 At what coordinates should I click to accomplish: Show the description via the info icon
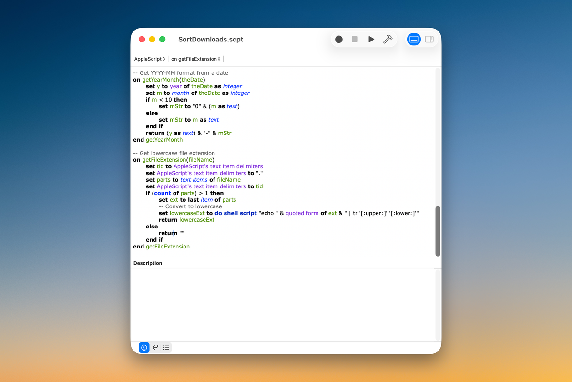point(144,348)
